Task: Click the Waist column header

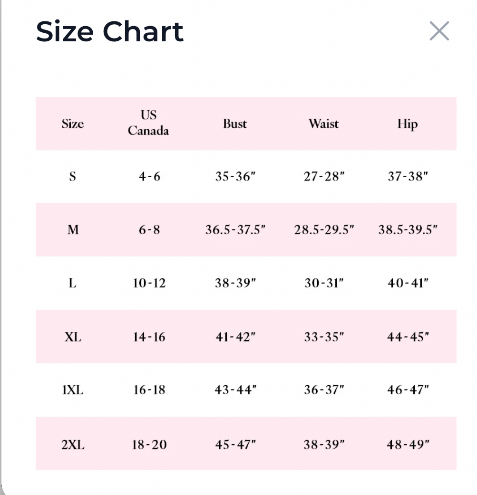Action: [x=324, y=124]
